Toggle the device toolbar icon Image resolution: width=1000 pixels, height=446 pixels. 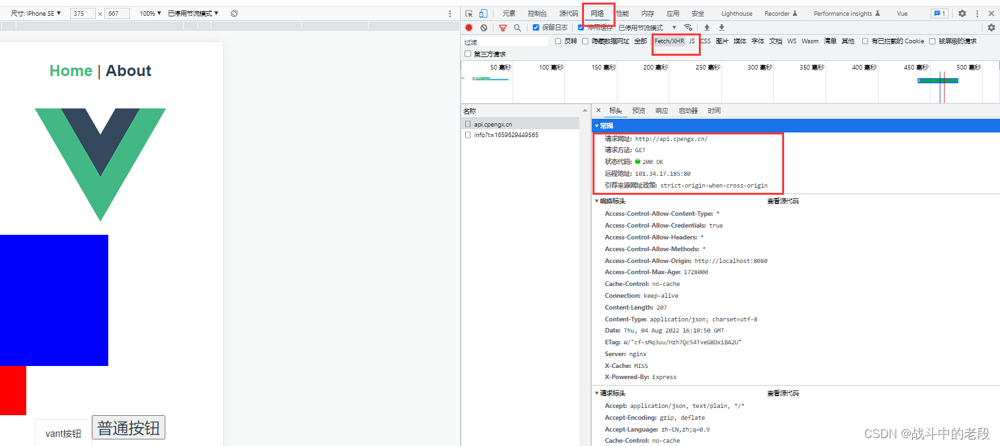(x=483, y=13)
